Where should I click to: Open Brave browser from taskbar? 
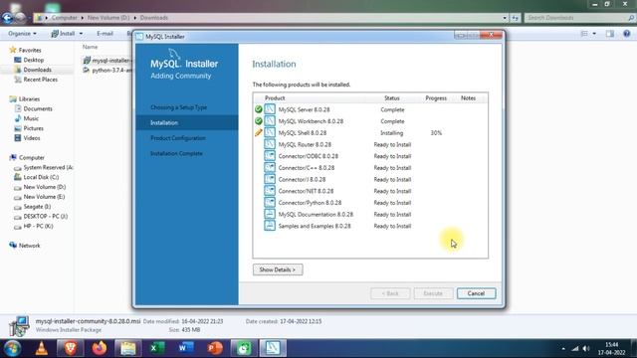coord(71,348)
